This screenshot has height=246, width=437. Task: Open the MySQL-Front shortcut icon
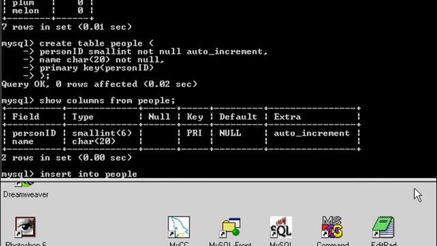(231, 227)
